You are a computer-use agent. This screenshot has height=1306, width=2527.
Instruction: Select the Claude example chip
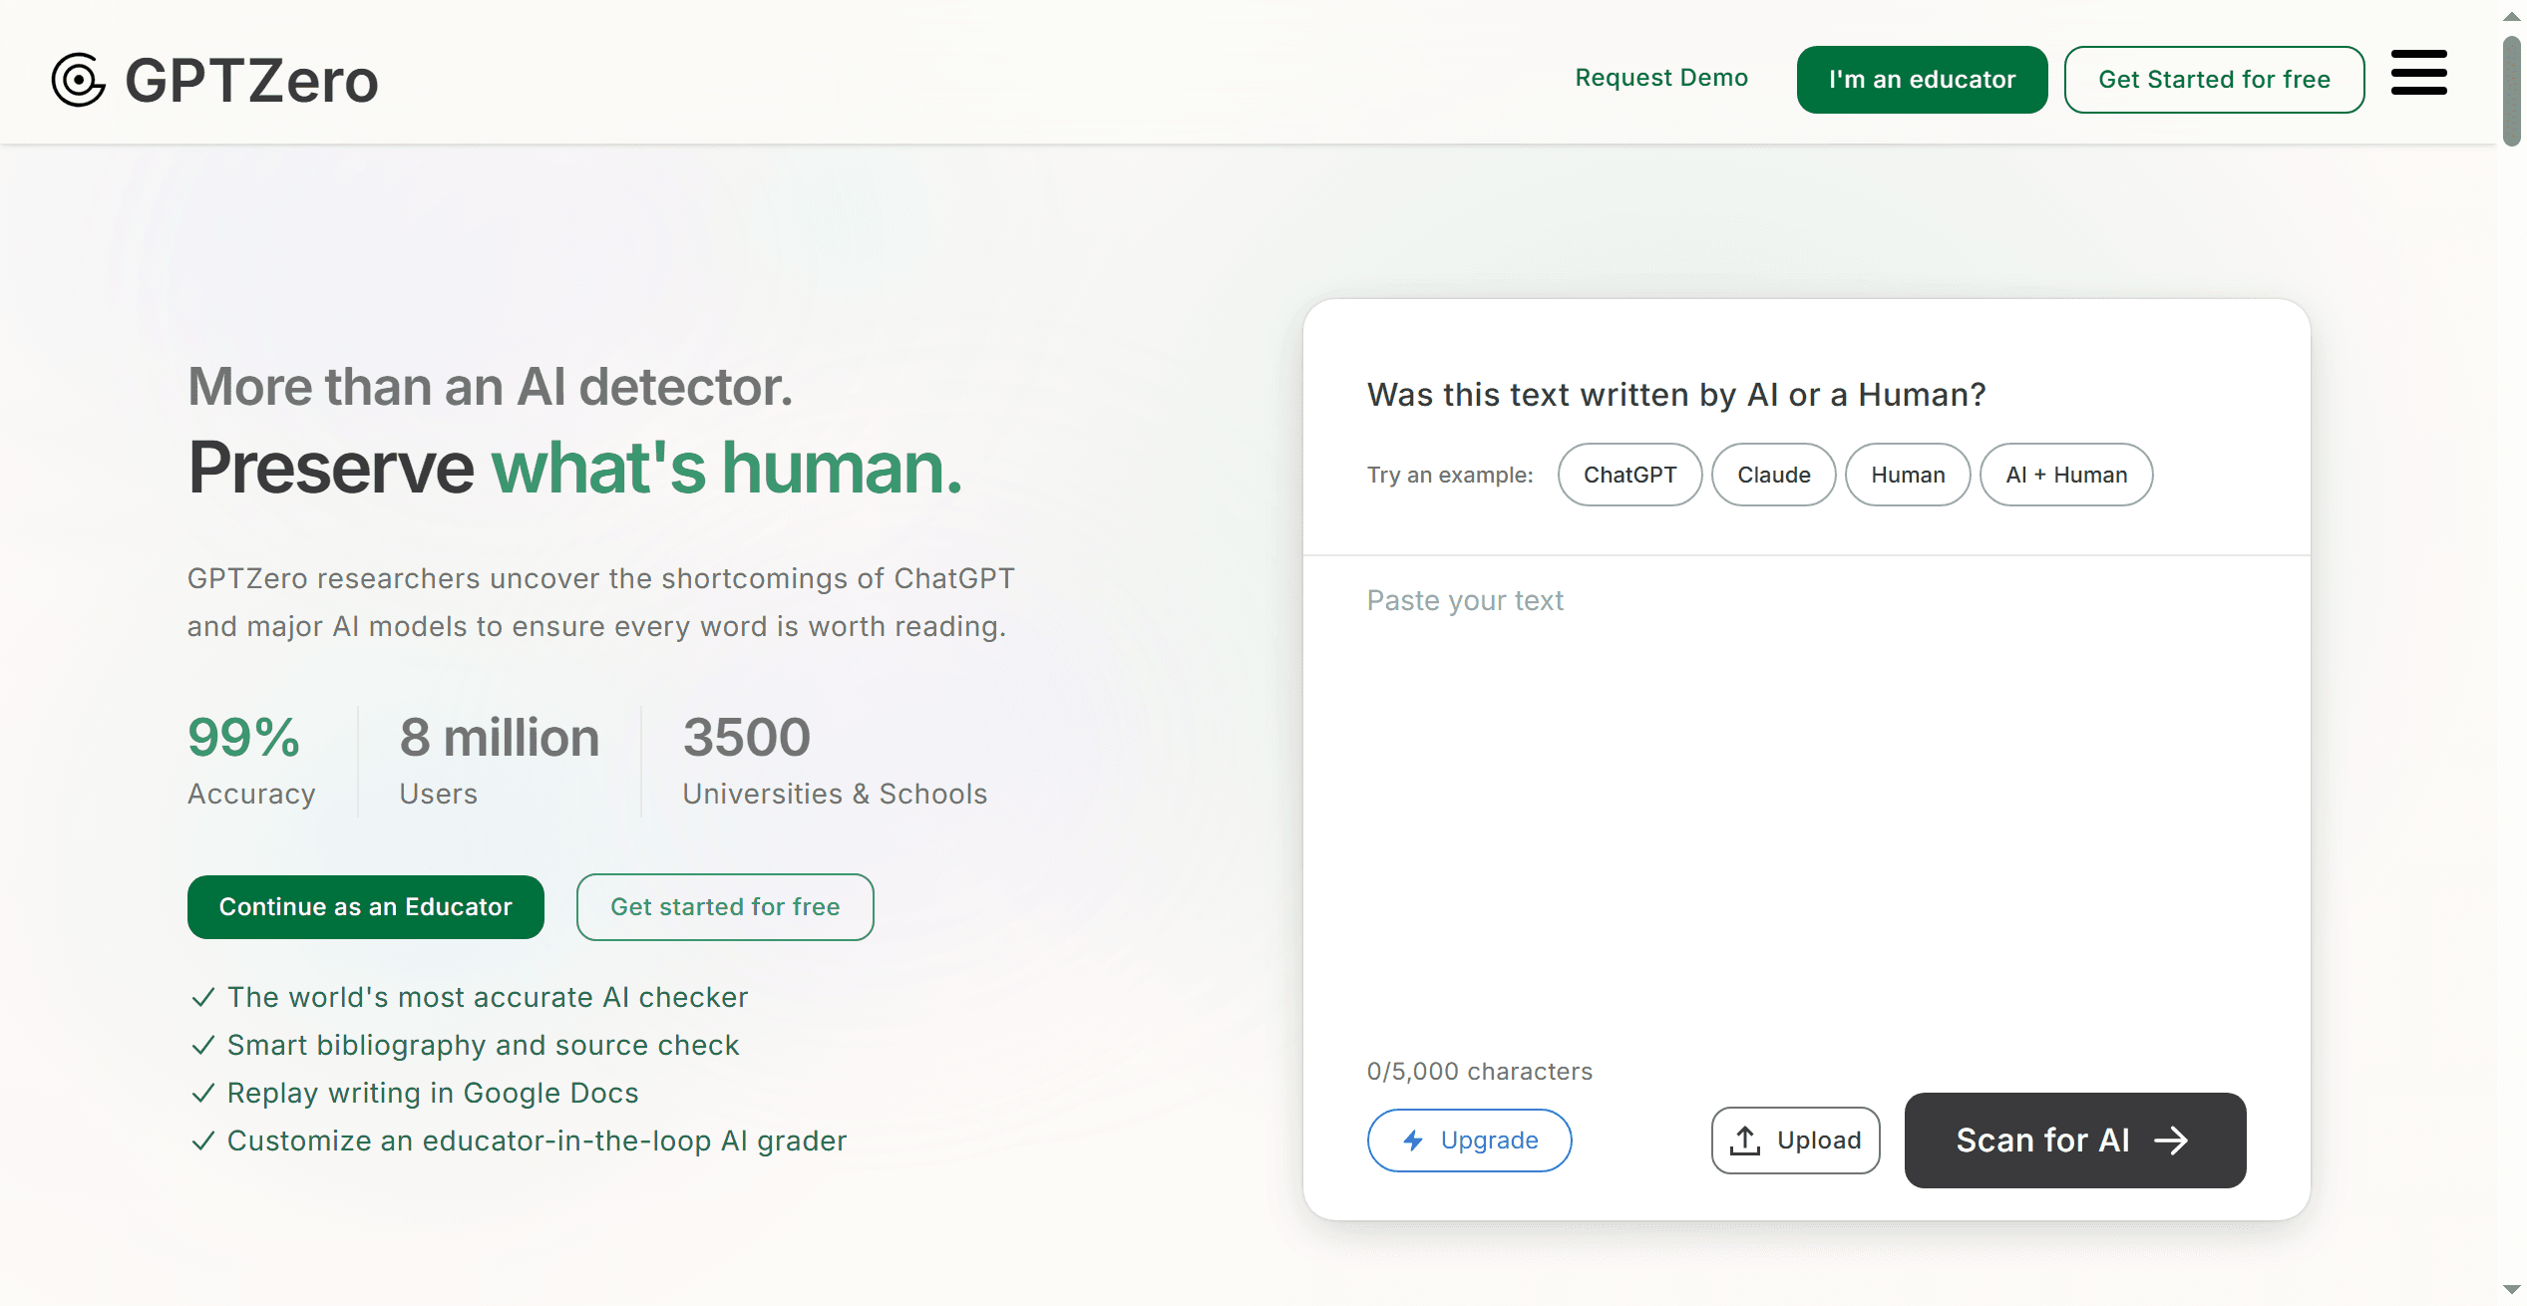coord(1773,475)
